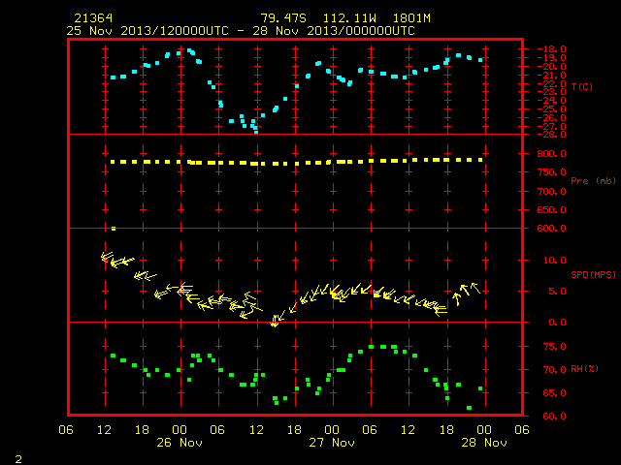Click the T(C) temperature axis label
Image resolution: width=621 pixels, height=465 pixels.
582,86
